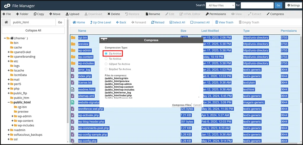This screenshot has height=145, width=303.
Task: Click Select All
Action: pyautogui.click(x=178, y=22)
